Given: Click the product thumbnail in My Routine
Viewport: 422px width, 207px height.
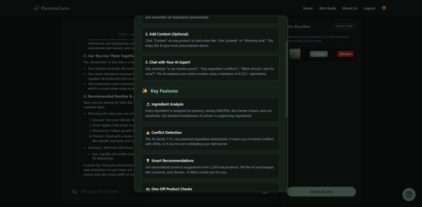Looking at the screenshot, I should [295, 54].
